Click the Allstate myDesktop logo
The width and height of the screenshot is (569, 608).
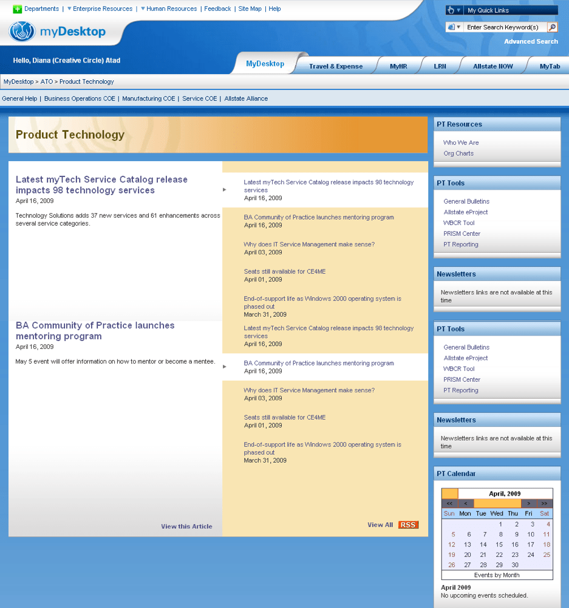57,32
